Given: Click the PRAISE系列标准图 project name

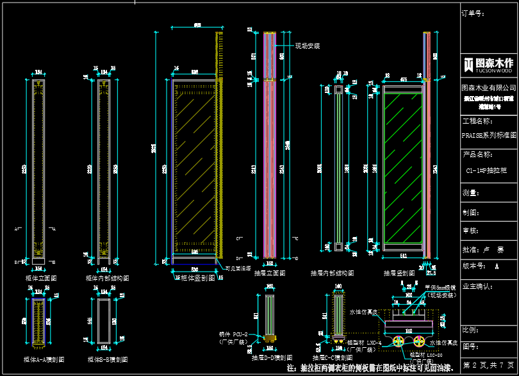Looking at the screenshot, I should (x=488, y=136).
